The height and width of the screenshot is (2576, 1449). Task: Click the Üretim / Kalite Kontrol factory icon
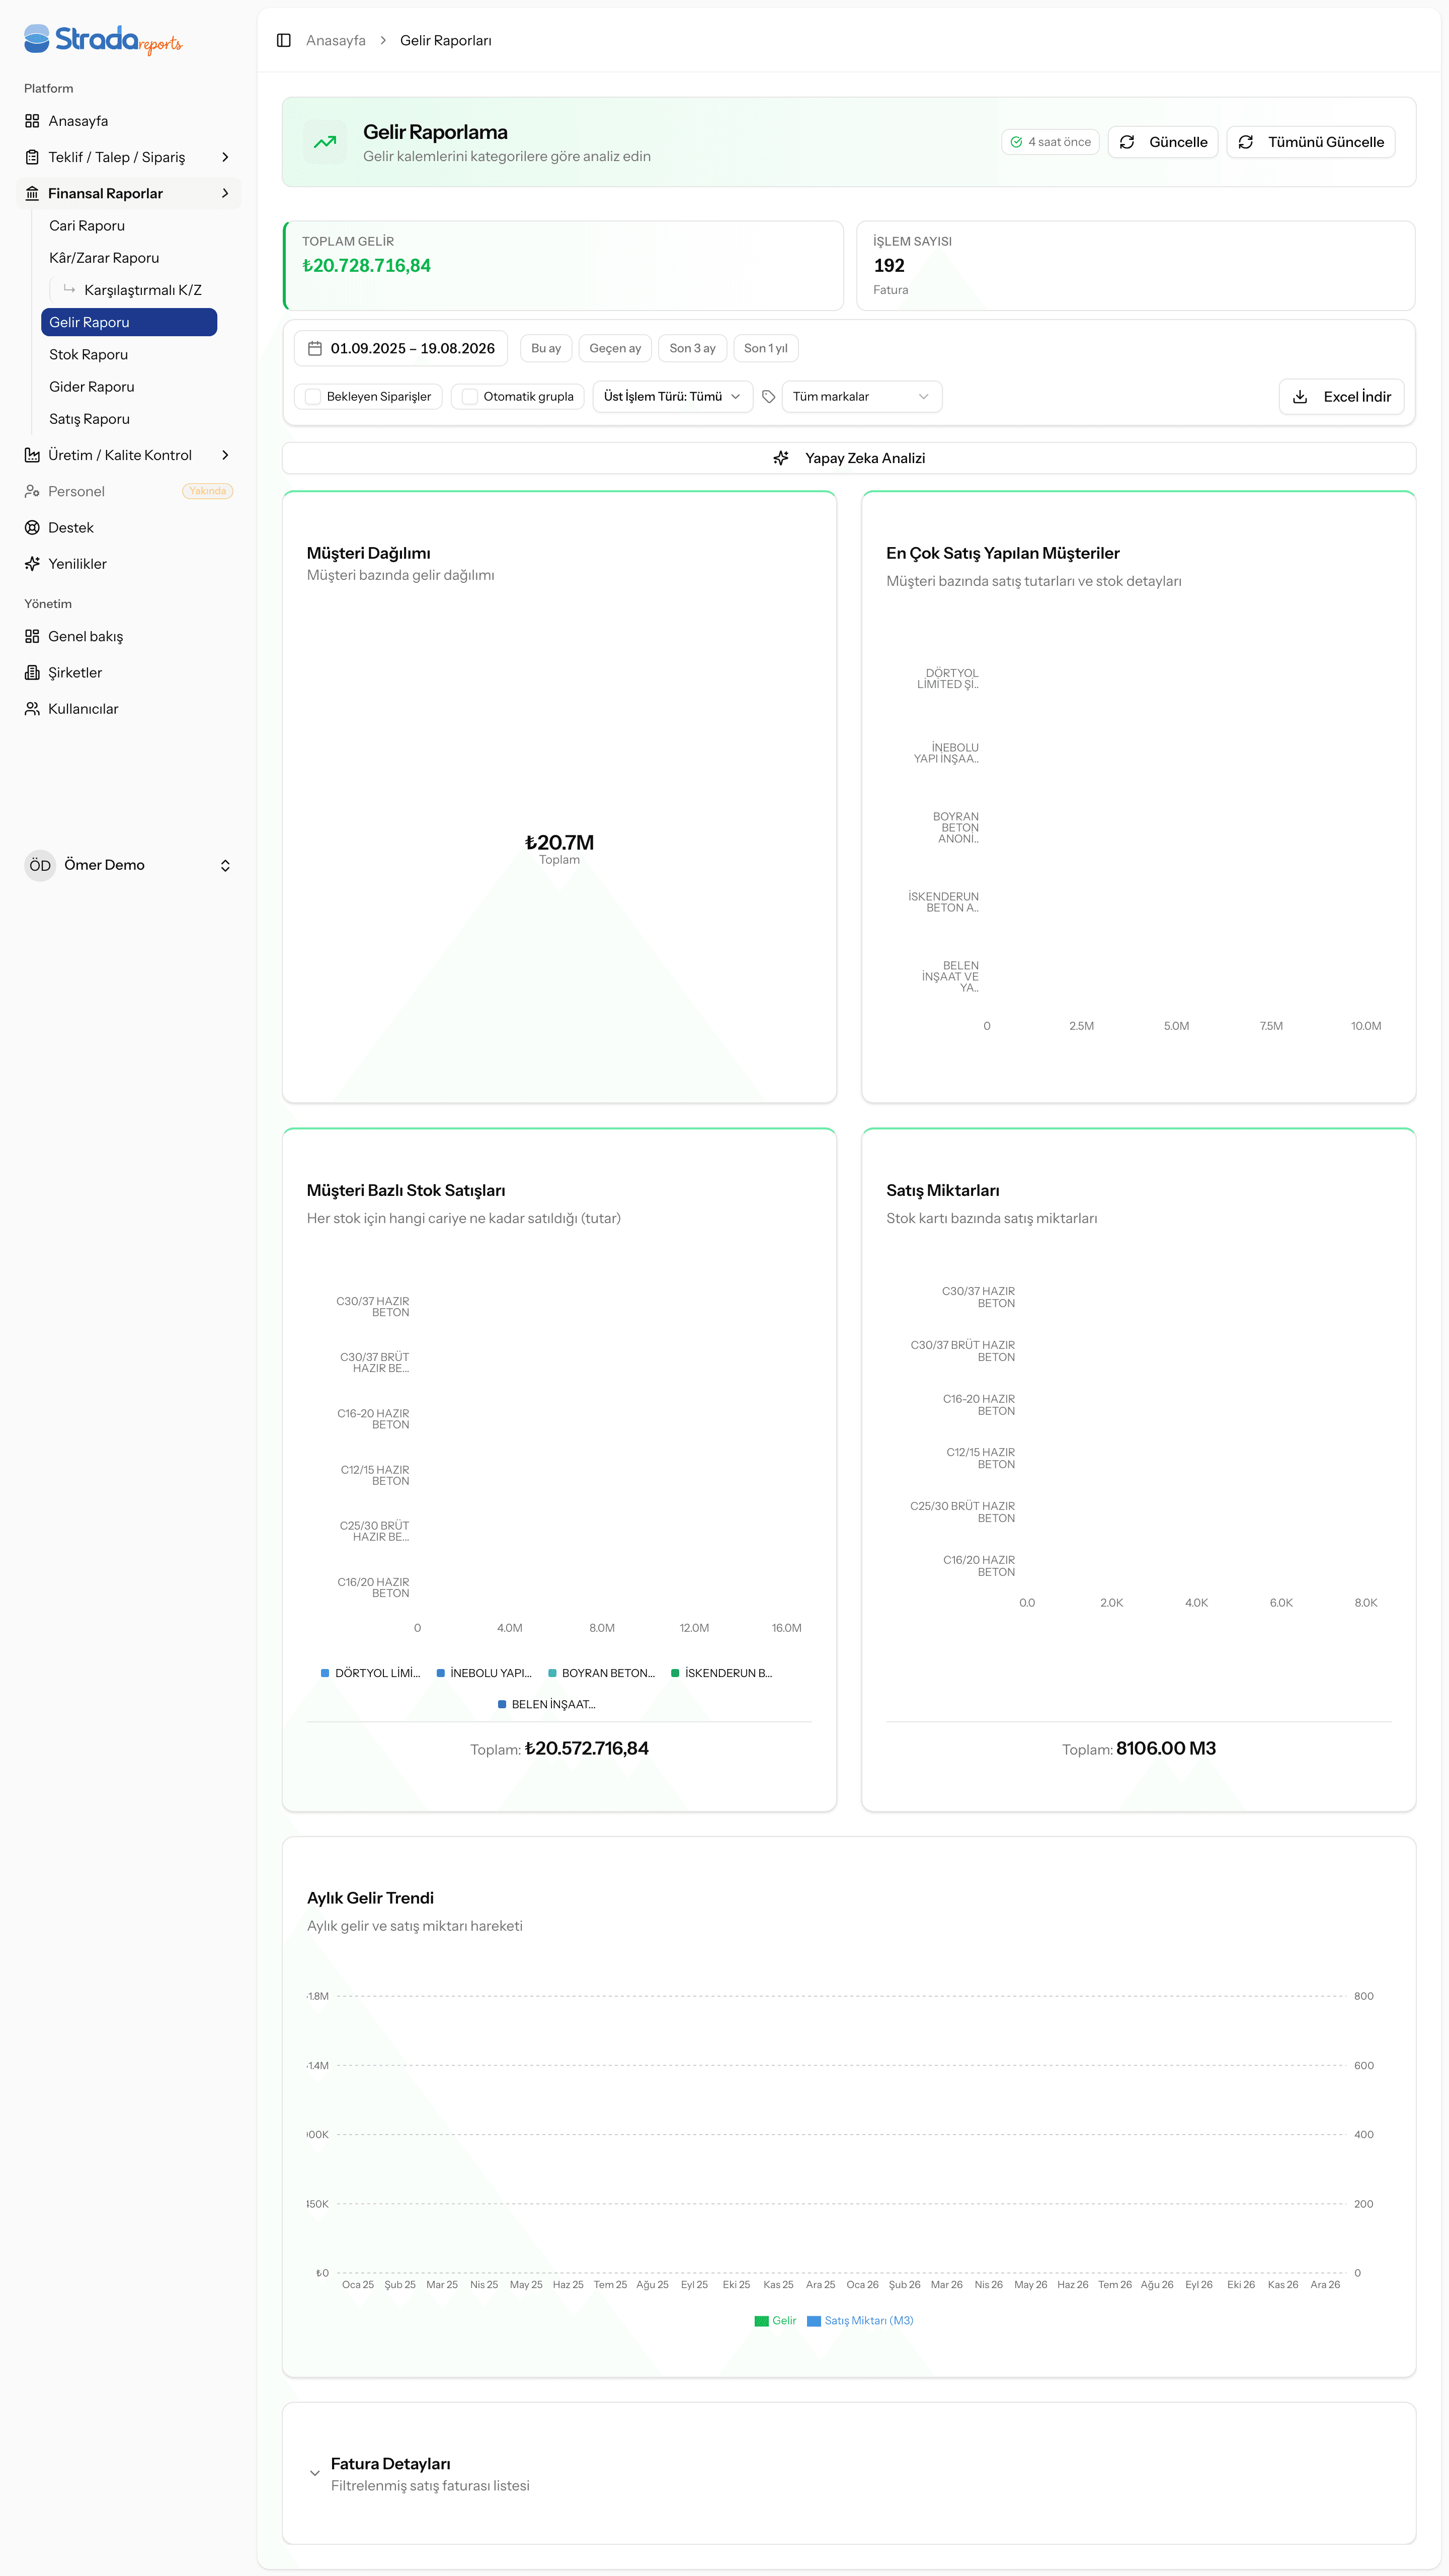pyautogui.click(x=32, y=455)
